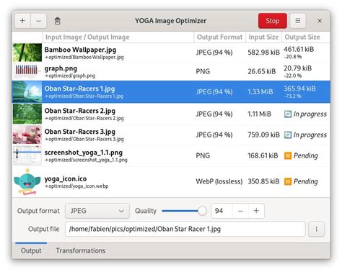The image size is (342, 272).
Task: Select the Oban Star-Racers 1 thumbnail
Action: coord(27,91)
